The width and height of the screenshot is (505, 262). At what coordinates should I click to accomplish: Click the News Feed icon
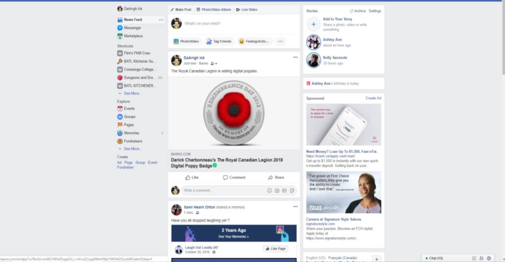point(120,20)
